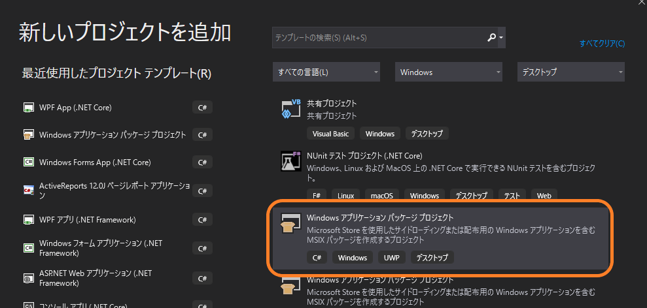Open the デスクトップ project type dropdown
647x308 pixels.
(570, 72)
